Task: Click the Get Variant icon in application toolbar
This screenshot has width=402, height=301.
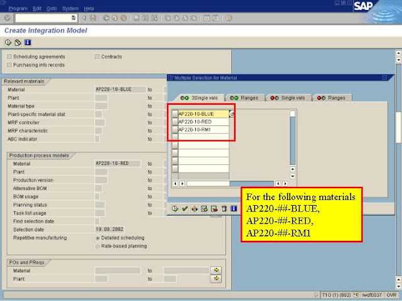Action: coord(18,43)
